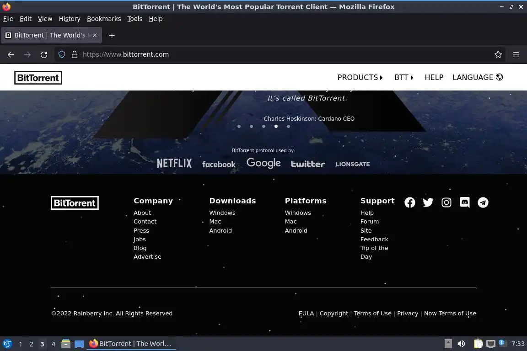Open the About link under Company
527x351 pixels.
(142, 213)
